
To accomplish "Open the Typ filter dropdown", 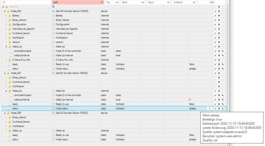I will click(x=117, y=2).
